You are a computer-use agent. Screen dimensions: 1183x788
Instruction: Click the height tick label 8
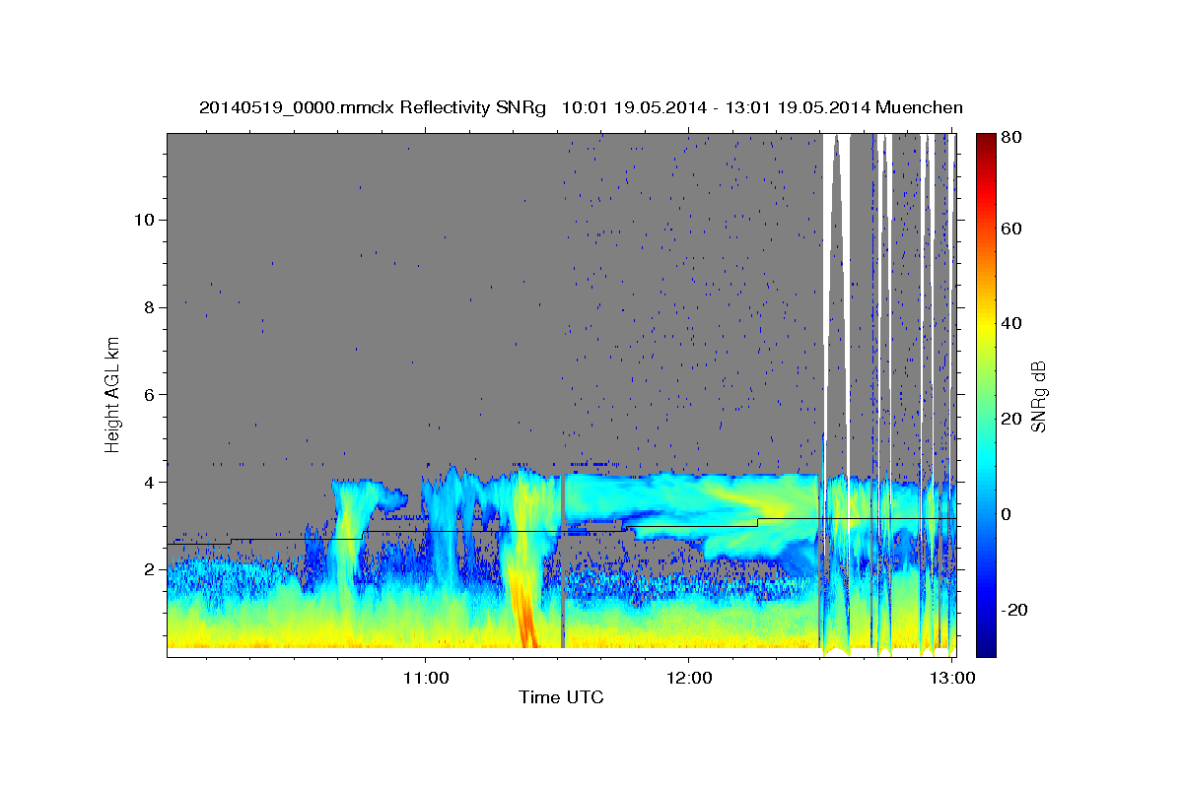pos(148,307)
